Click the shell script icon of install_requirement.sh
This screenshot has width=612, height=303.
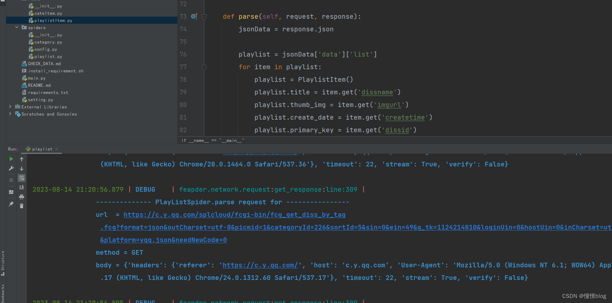[24, 71]
